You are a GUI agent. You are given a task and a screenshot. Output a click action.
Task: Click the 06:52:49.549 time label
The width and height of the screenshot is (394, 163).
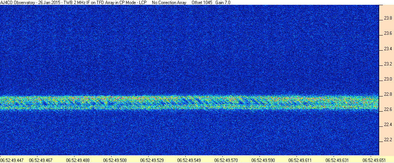pos(189,160)
